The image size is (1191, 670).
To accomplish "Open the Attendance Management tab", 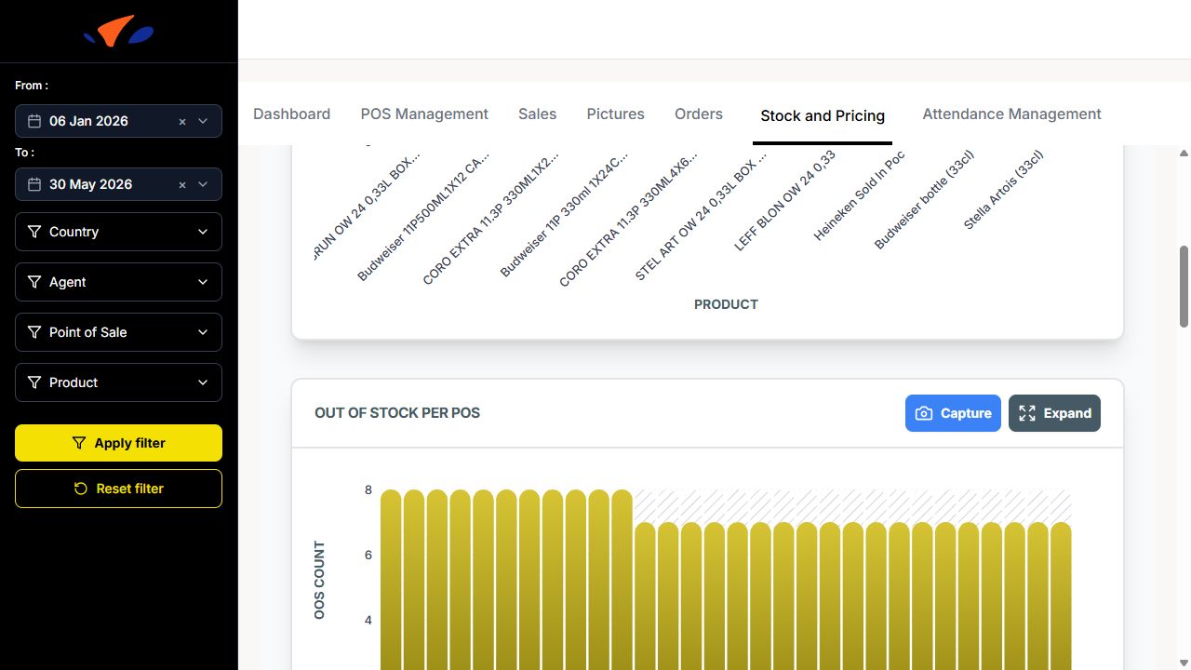I will (x=1011, y=114).
